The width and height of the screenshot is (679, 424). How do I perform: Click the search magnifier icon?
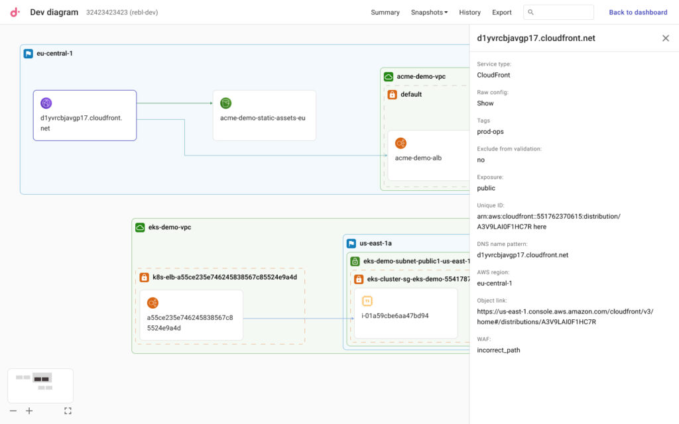530,12
